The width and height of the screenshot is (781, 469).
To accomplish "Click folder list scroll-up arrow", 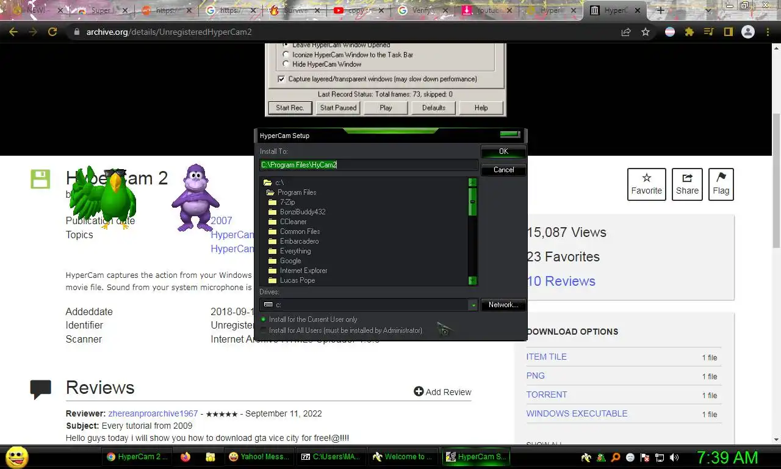I will pos(472,183).
